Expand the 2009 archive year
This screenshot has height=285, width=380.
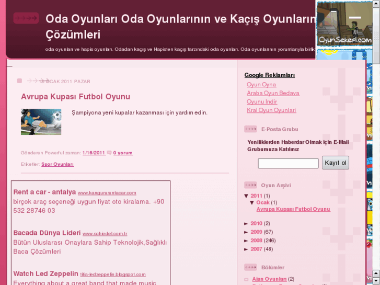246,232
